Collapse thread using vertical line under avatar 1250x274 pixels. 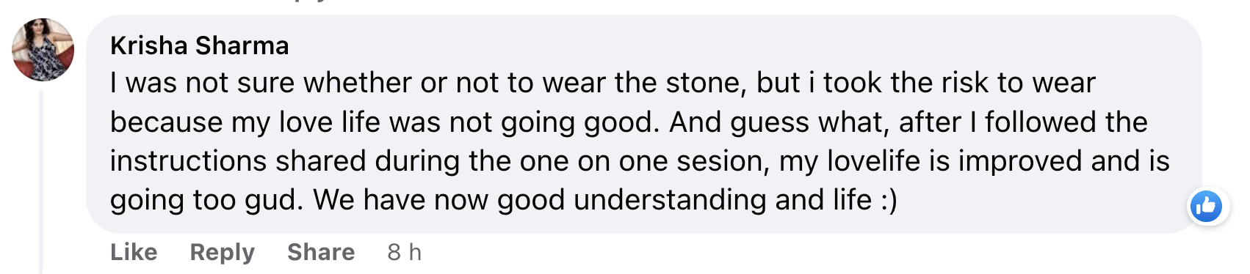click(x=42, y=182)
